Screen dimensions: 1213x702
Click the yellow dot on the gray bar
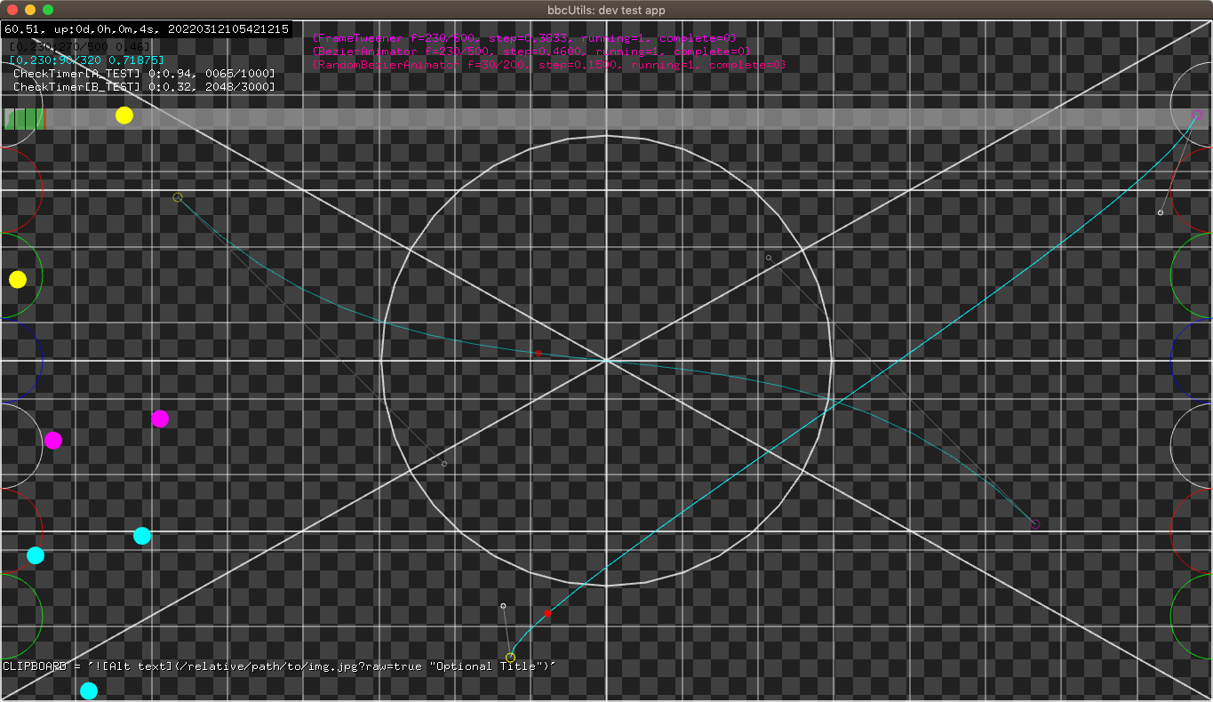(x=124, y=116)
